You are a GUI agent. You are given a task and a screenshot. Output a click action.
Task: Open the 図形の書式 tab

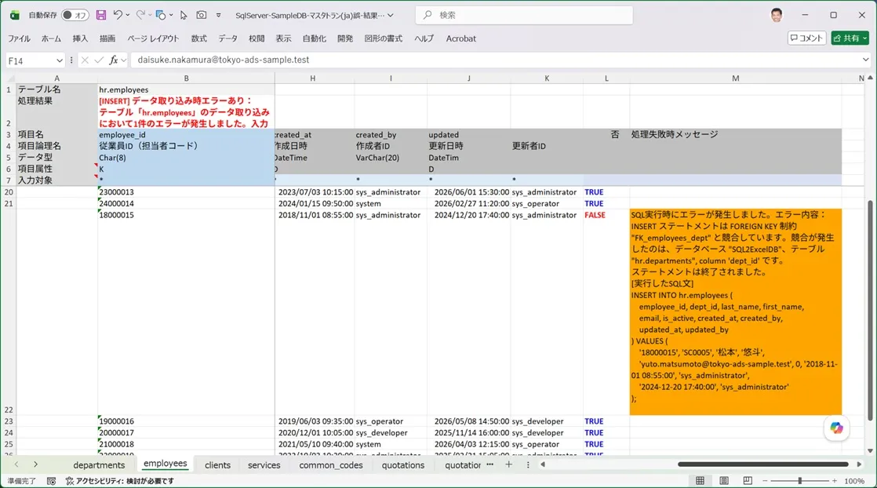click(x=383, y=38)
